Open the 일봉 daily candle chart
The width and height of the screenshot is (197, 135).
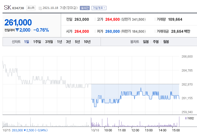[146, 42]
